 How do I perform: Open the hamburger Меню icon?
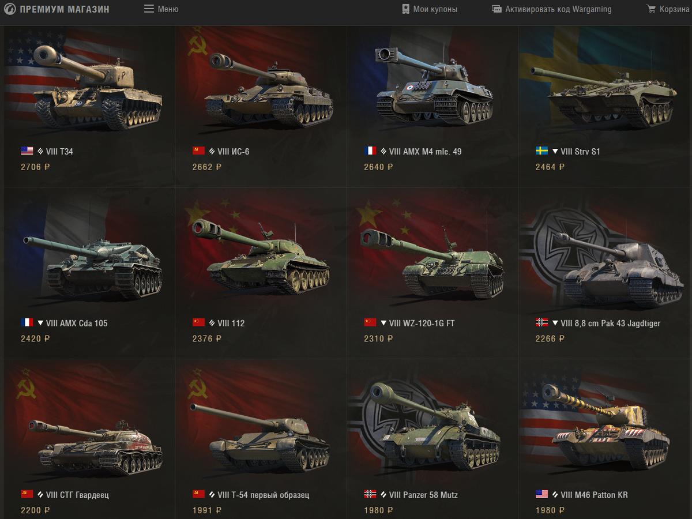click(x=149, y=9)
